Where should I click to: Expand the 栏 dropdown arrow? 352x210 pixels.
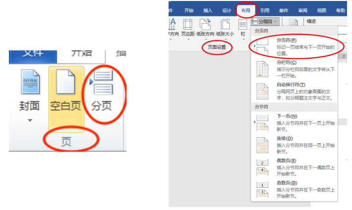tap(243, 40)
